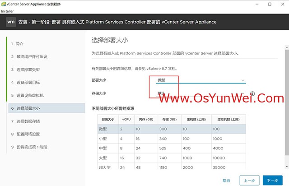The height and width of the screenshot is (186, 289).
Task: Click the 取消 button
Action: tap(226, 181)
